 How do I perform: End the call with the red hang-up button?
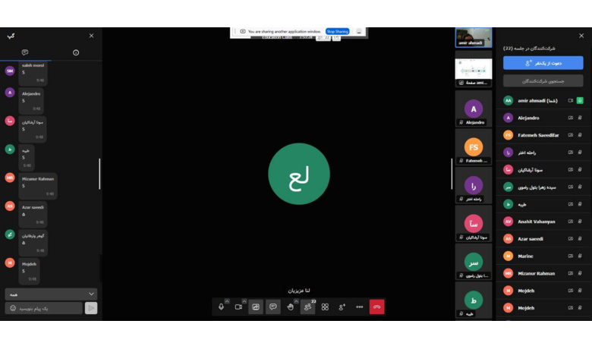pyautogui.click(x=376, y=307)
